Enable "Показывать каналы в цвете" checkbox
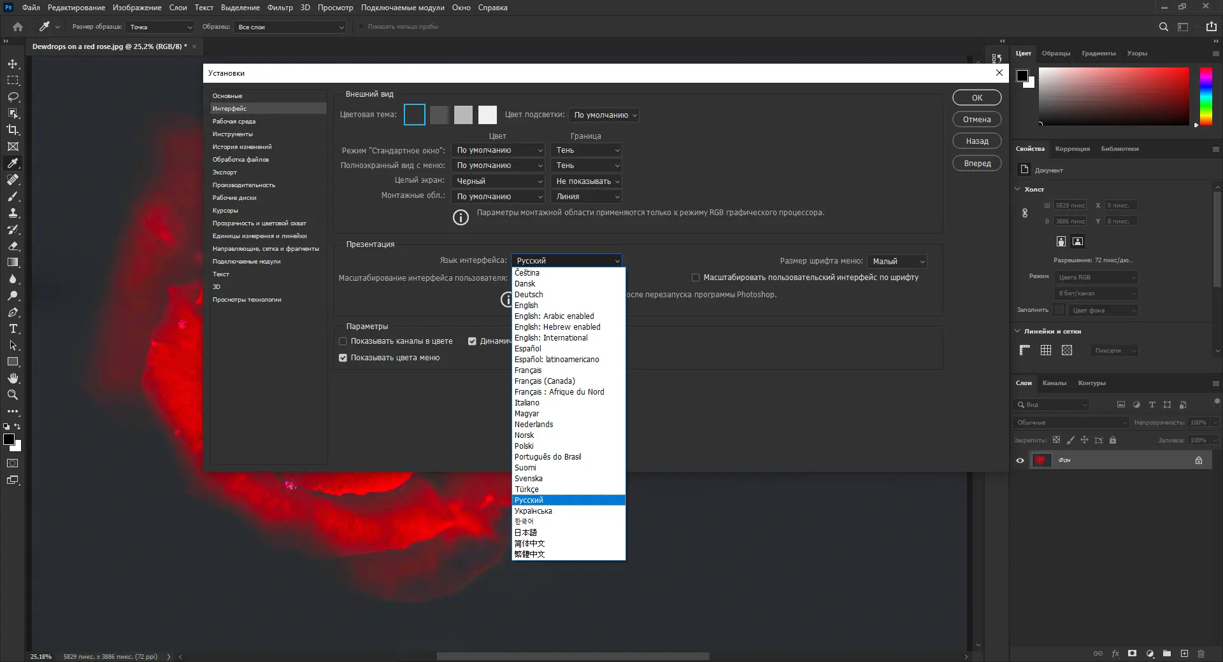The height and width of the screenshot is (662, 1223). pos(343,341)
